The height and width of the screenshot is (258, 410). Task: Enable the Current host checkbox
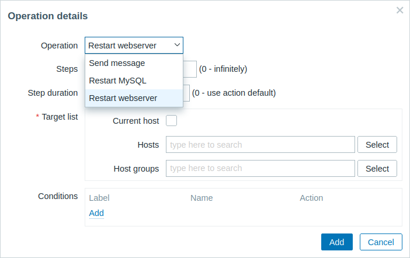[172, 121]
